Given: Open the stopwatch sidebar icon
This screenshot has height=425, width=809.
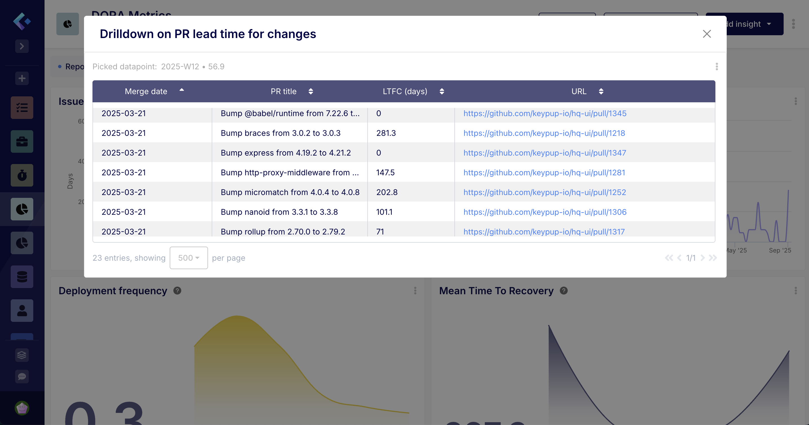Looking at the screenshot, I should coord(22,175).
